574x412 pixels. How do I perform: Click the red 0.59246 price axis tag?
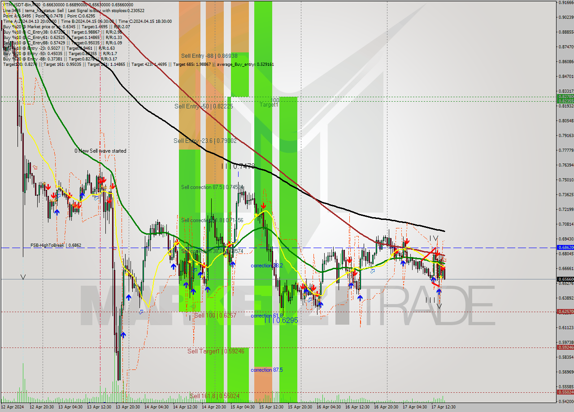tap(565, 347)
